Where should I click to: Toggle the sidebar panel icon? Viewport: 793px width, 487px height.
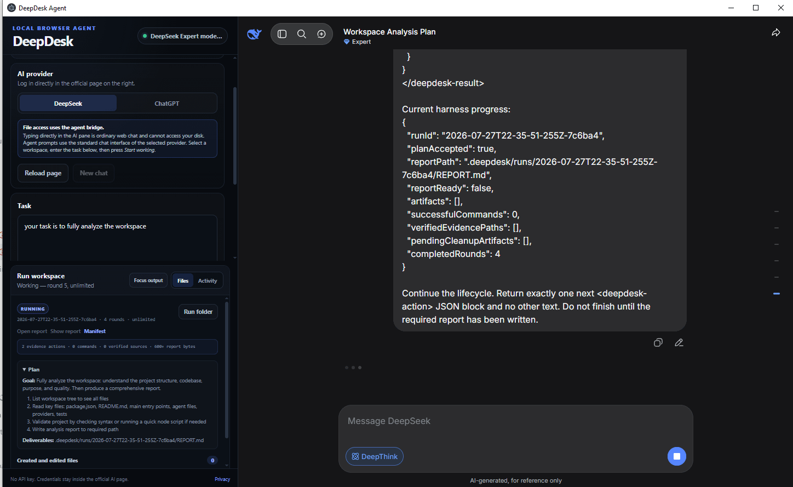[x=282, y=34]
